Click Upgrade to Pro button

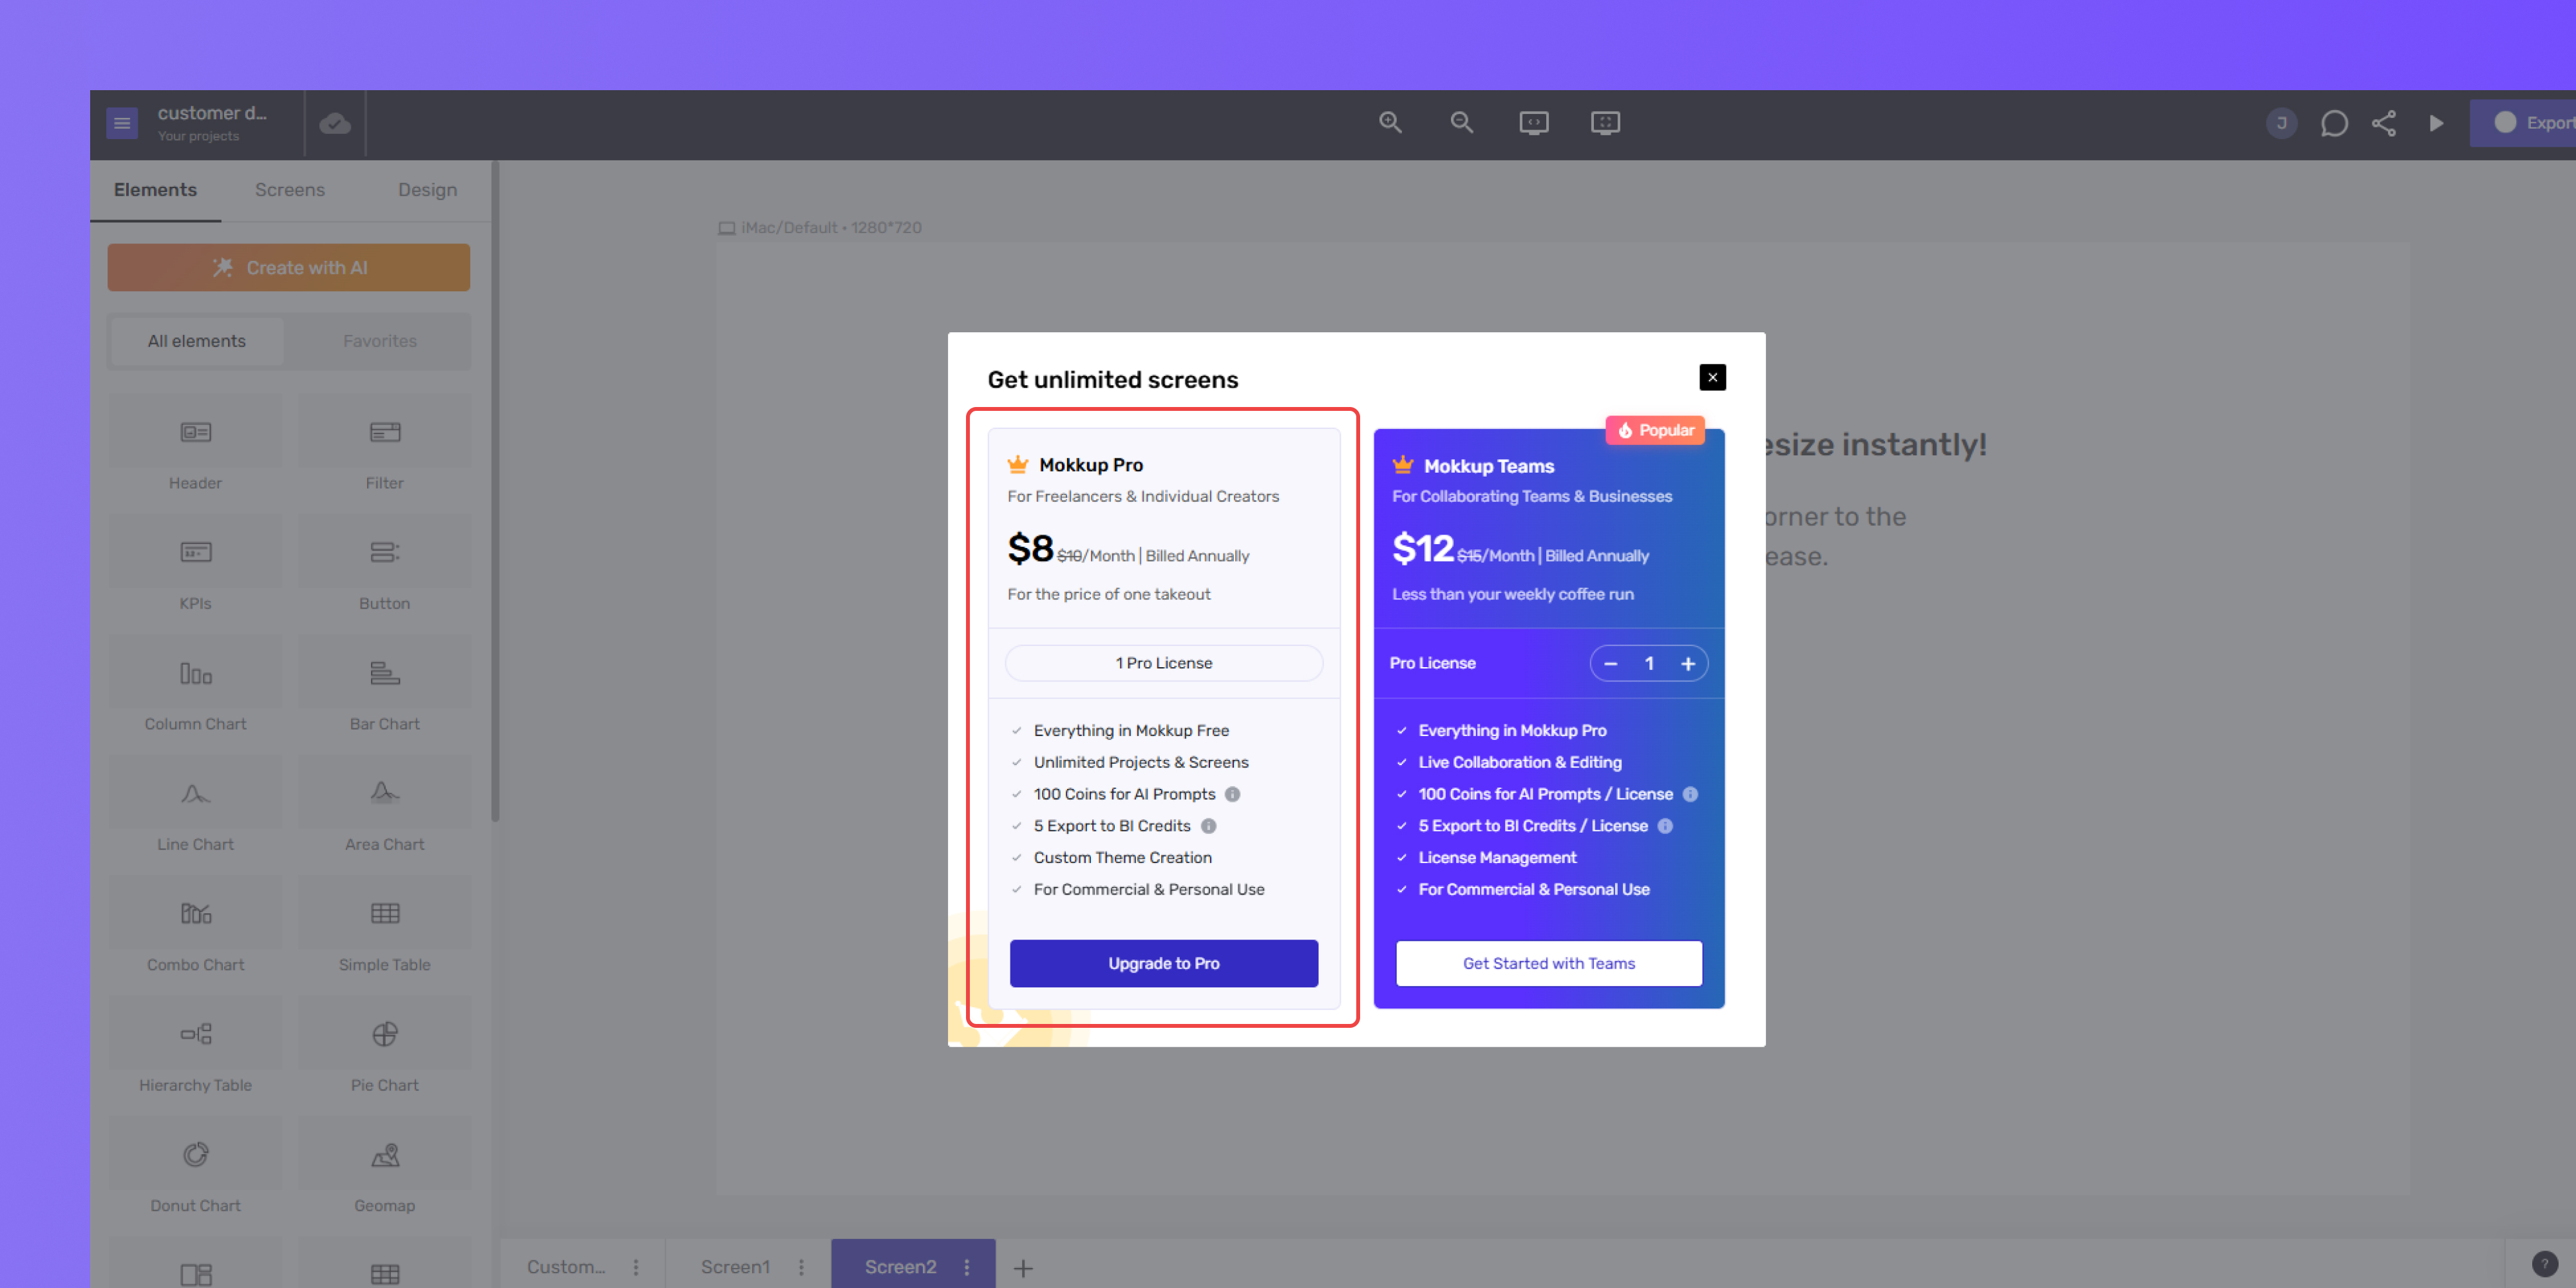1163,963
